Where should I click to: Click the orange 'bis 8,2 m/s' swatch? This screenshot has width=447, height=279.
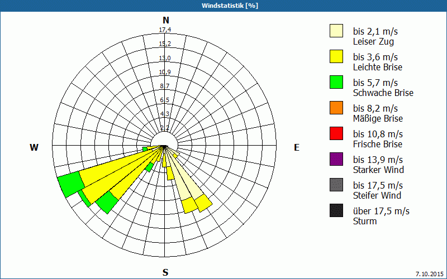tap(336, 108)
